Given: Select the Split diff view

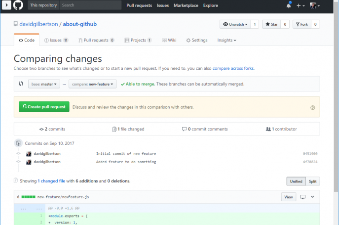Looking at the screenshot, I should [313, 181].
